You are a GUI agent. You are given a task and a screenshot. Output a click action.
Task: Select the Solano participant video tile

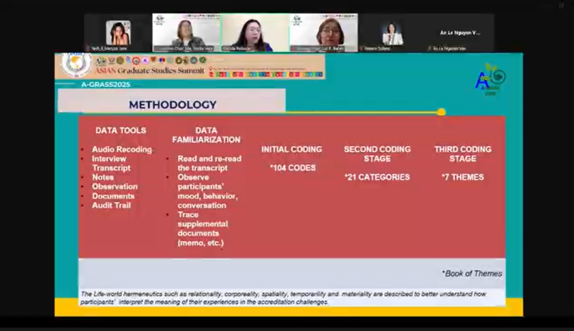tap(392, 33)
